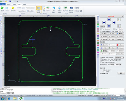Viewport: 126px width, 101px height.
Task: Click the Start button in control panel
Action: point(104,45)
